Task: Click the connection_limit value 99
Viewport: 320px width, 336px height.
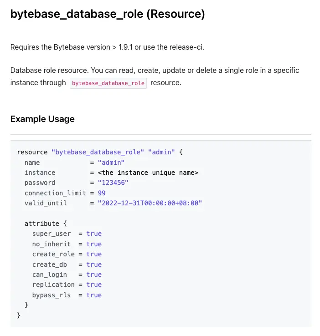Action: [x=102, y=193]
